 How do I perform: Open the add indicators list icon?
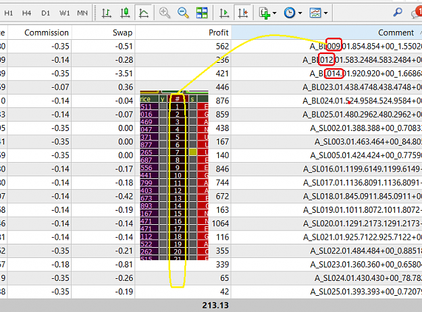tap(265, 13)
